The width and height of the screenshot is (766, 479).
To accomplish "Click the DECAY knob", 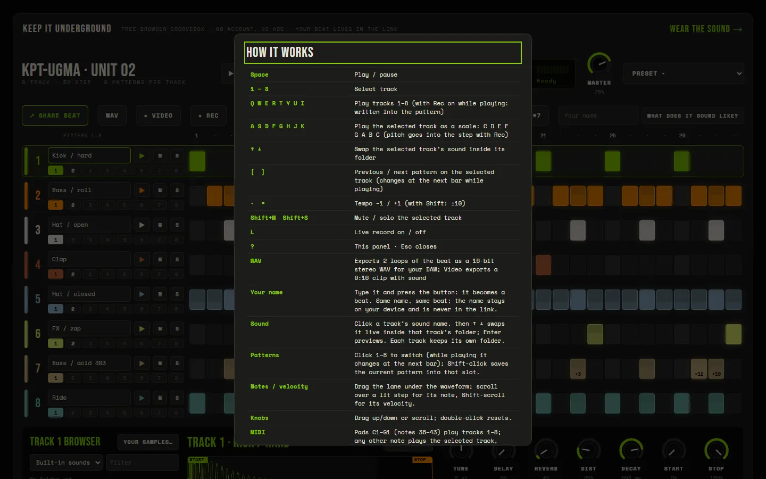I will click(x=631, y=450).
